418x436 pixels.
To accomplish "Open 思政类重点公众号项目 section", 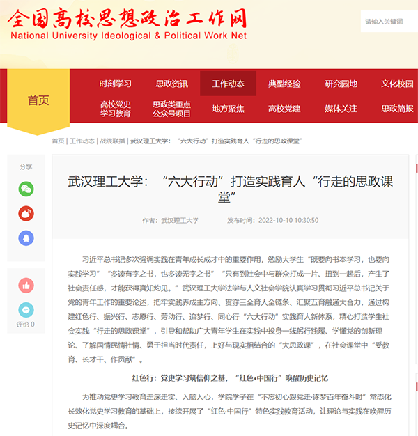I will click(171, 109).
